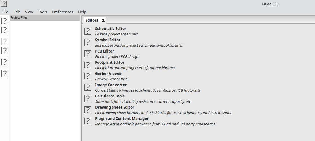Click the Image Converter launcher icon
Image resolution: width=315 pixels, height=141 pixels.
coord(88,87)
